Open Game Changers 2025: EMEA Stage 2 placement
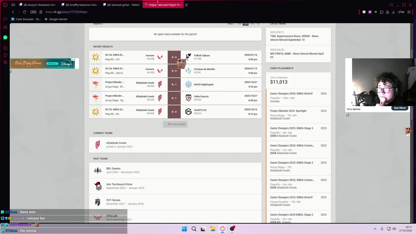 tap(298, 166)
